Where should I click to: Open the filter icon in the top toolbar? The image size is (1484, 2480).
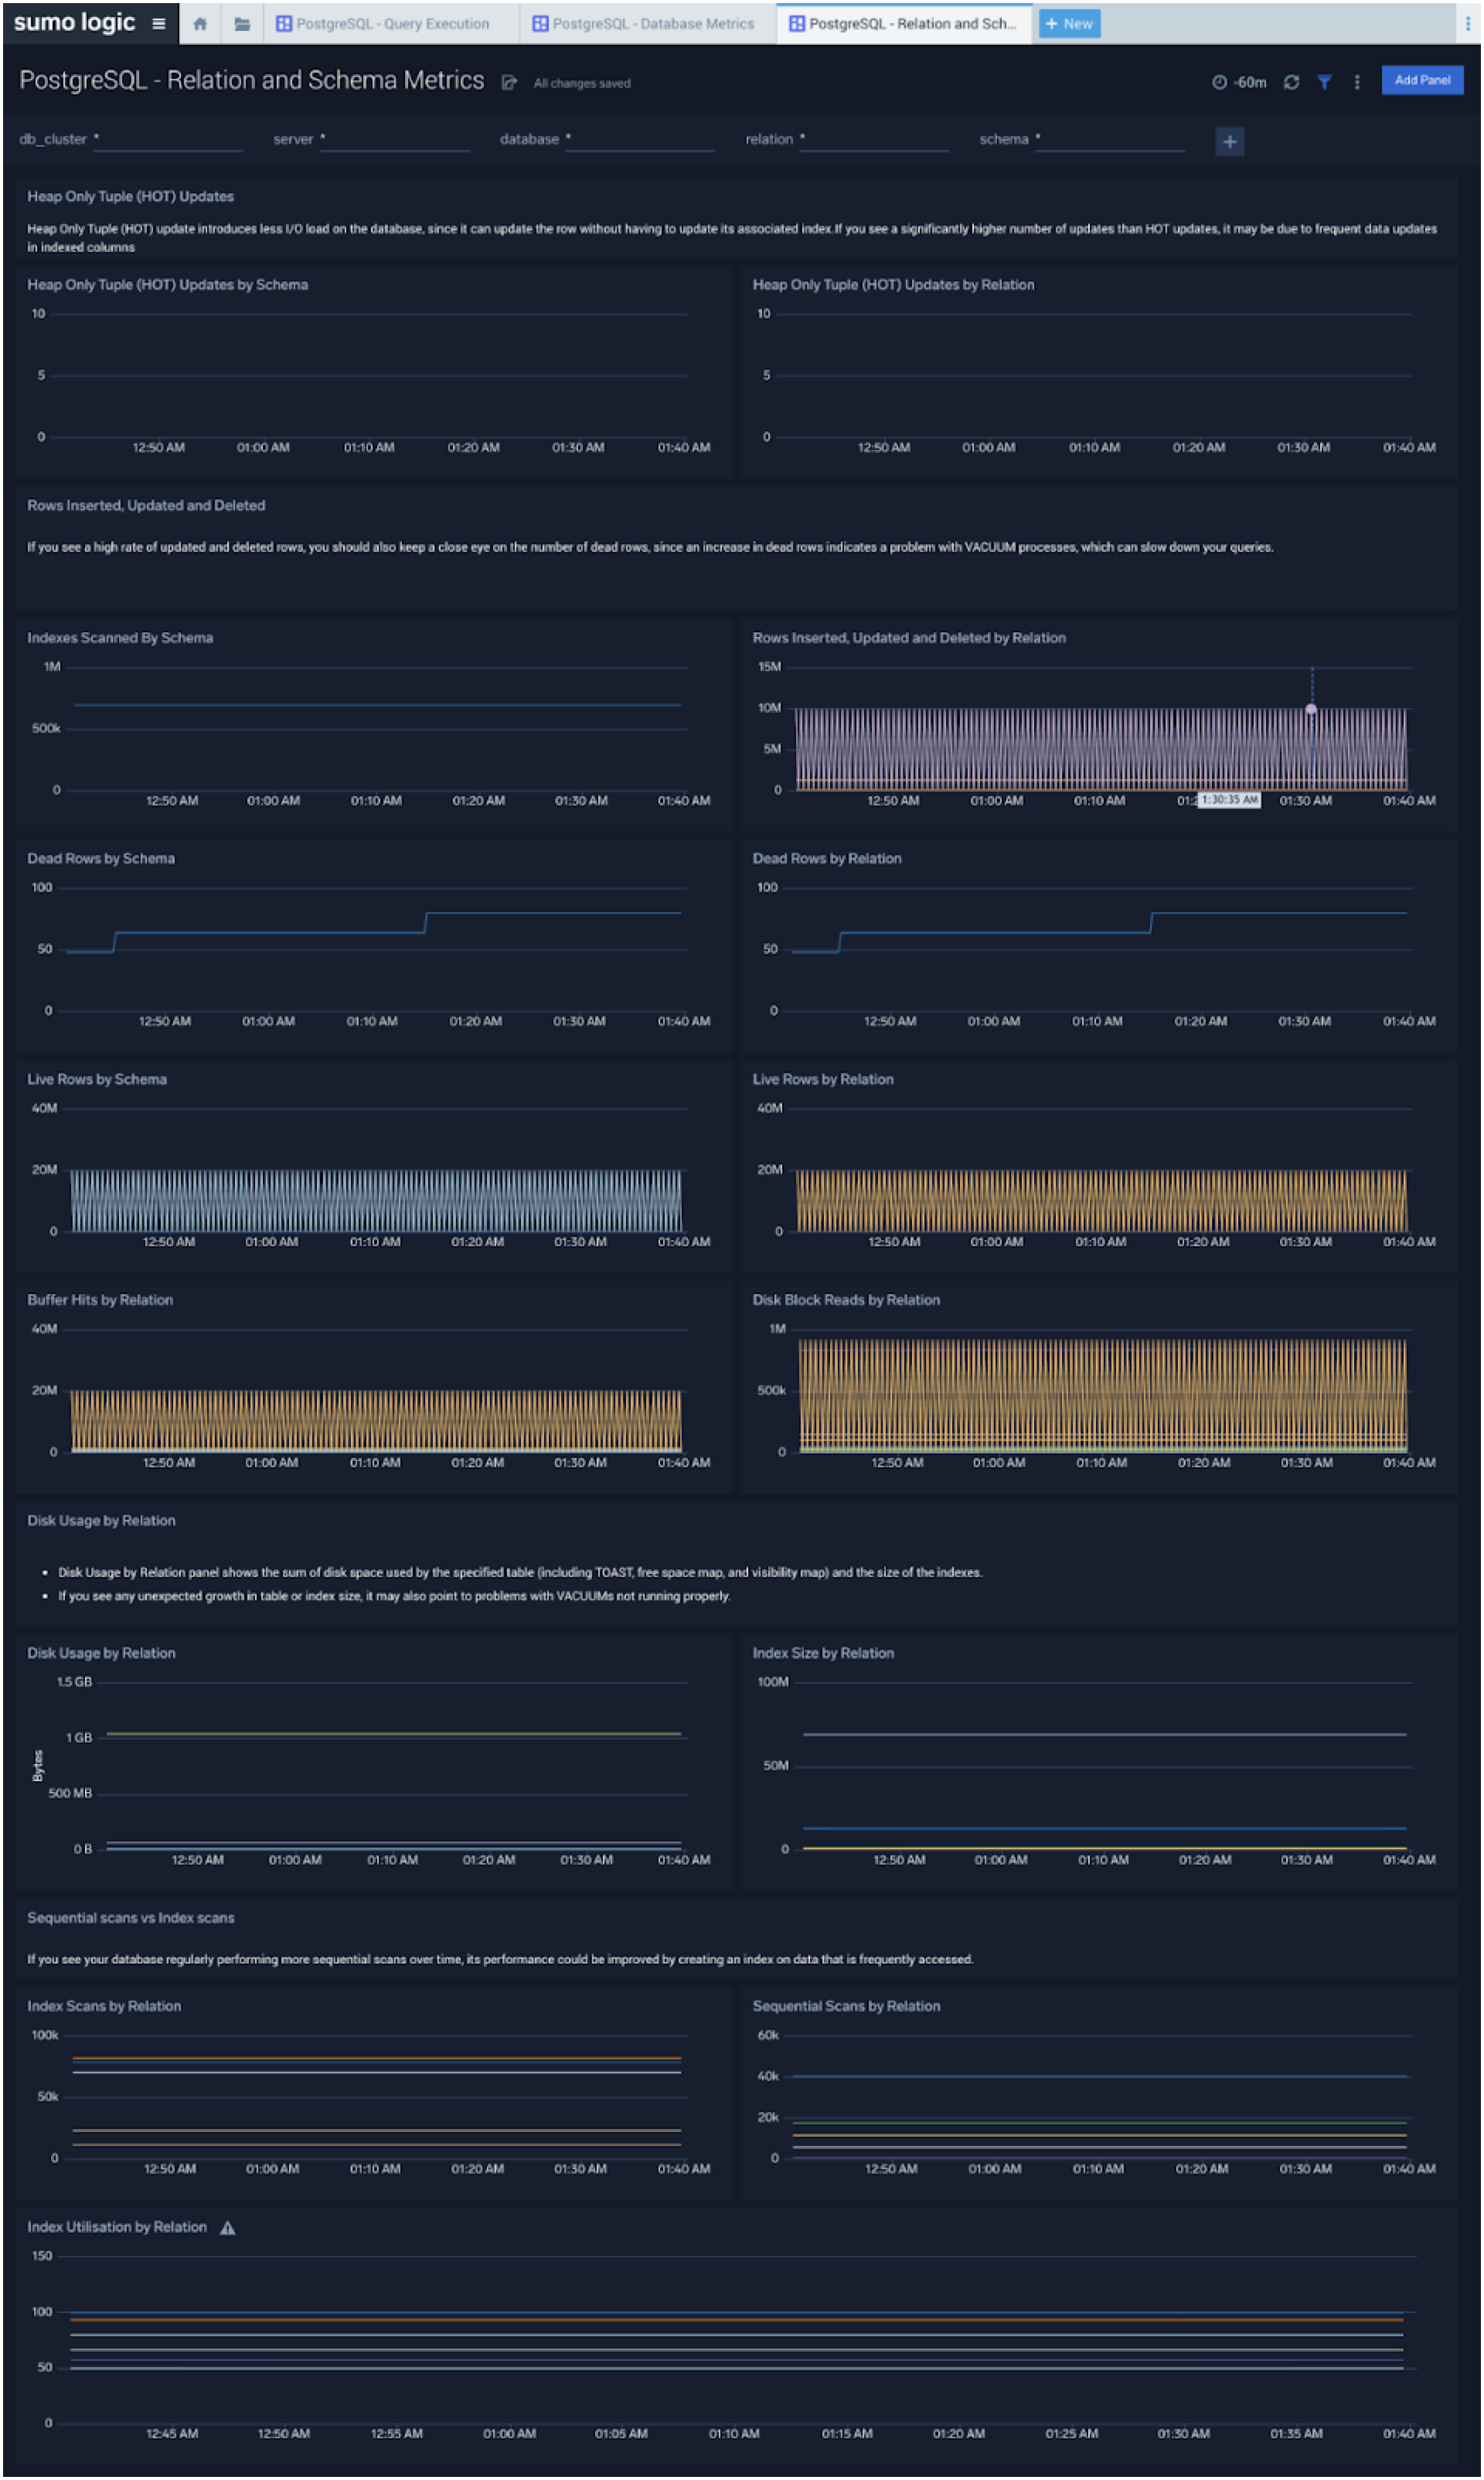tap(1324, 82)
